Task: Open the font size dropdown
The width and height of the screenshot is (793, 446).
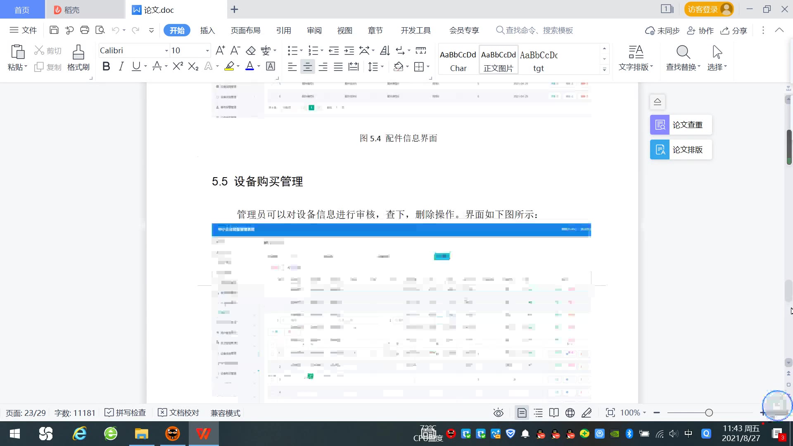Action: pyautogui.click(x=207, y=51)
